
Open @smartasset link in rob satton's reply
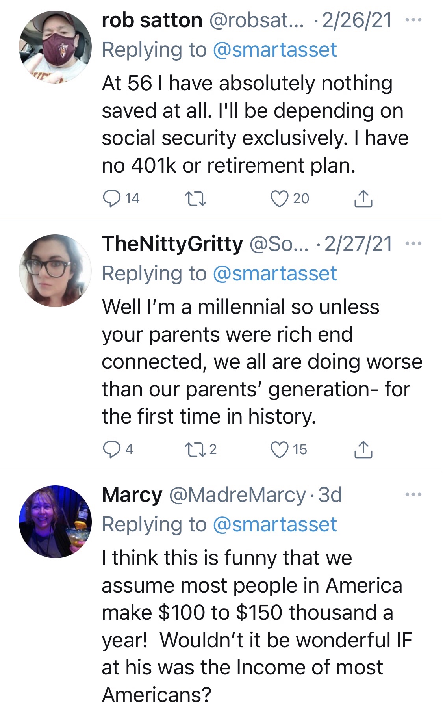click(274, 50)
